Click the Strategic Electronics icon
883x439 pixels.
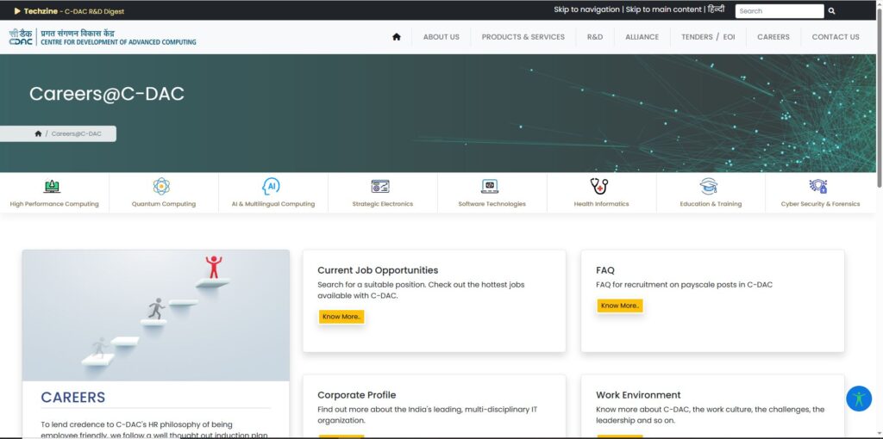(380, 186)
